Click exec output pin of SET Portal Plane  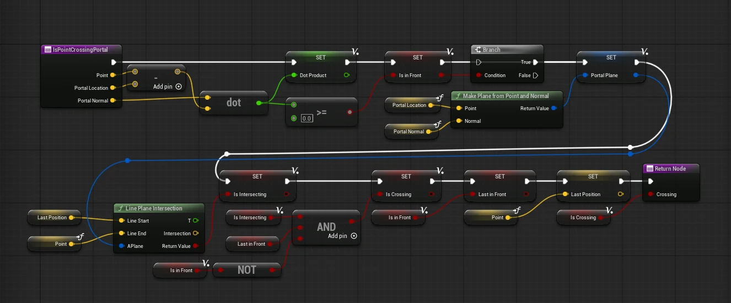click(x=638, y=62)
